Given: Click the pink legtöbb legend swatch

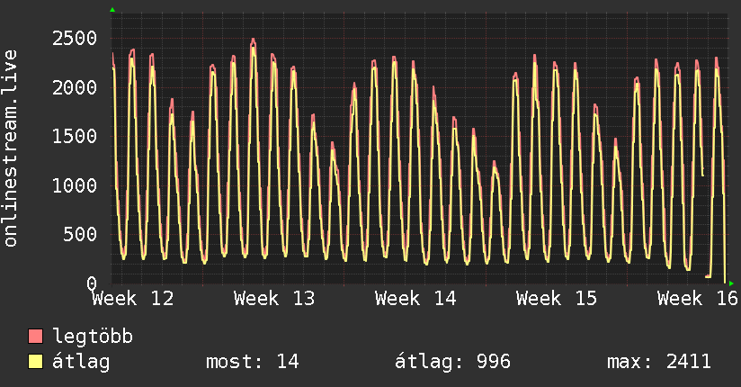Looking at the screenshot, I should coord(35,336).
